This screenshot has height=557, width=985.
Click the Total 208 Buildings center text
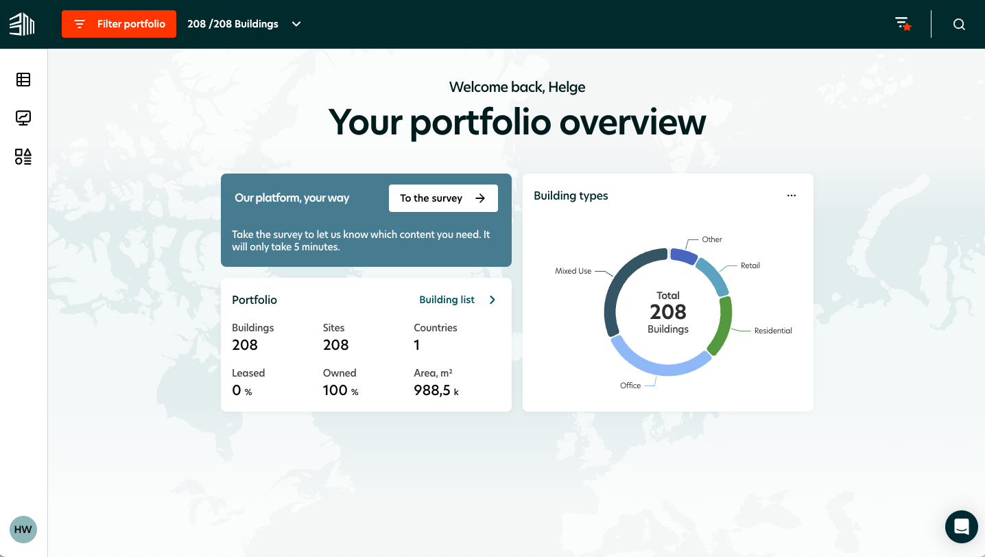click(668, 312)
